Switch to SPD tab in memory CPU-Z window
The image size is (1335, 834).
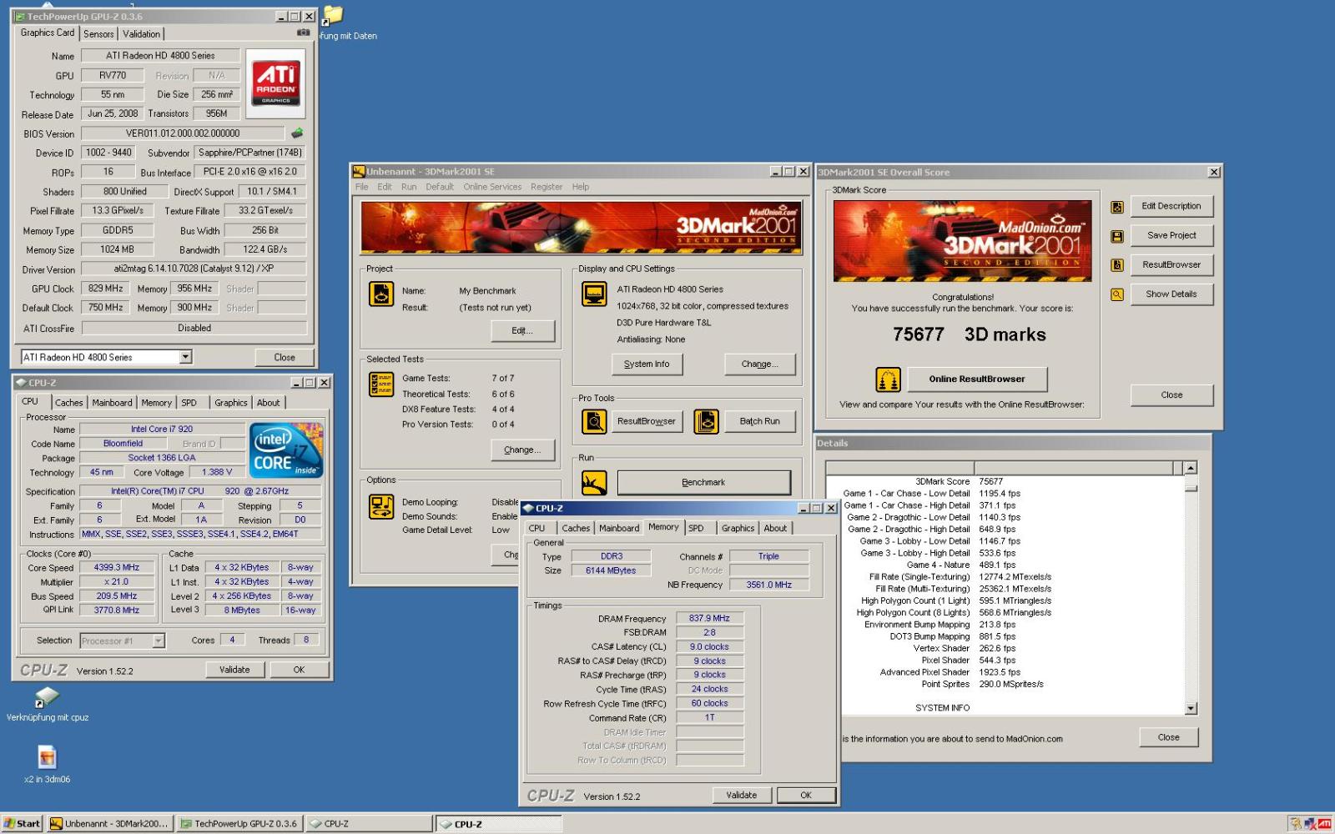click(x=696, y=528)
